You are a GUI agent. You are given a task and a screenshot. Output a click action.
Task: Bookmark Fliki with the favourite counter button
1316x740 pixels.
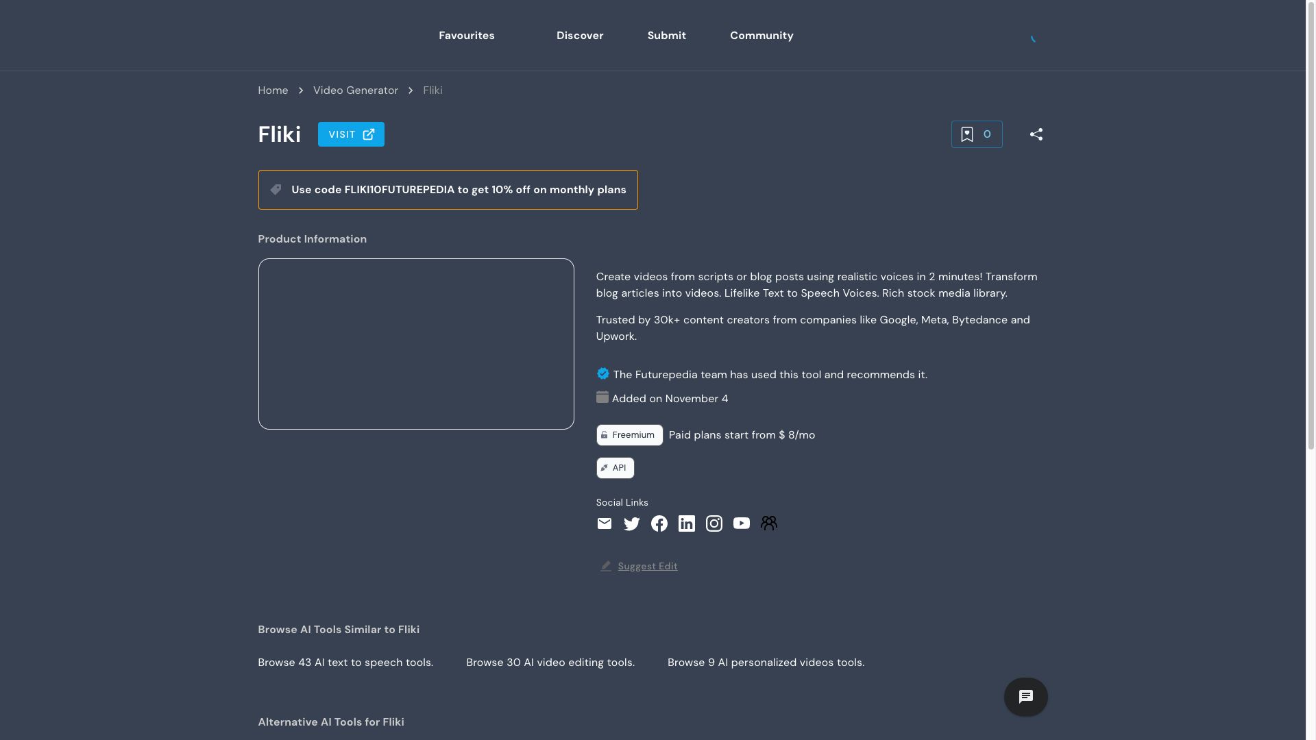[976, 134]
